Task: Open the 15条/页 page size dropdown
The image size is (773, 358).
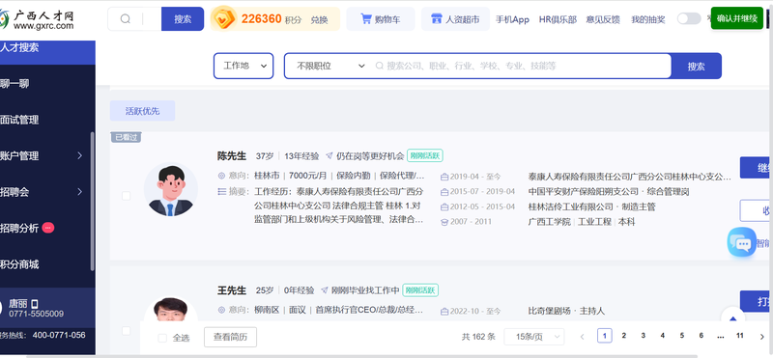Action: [534, 337]
